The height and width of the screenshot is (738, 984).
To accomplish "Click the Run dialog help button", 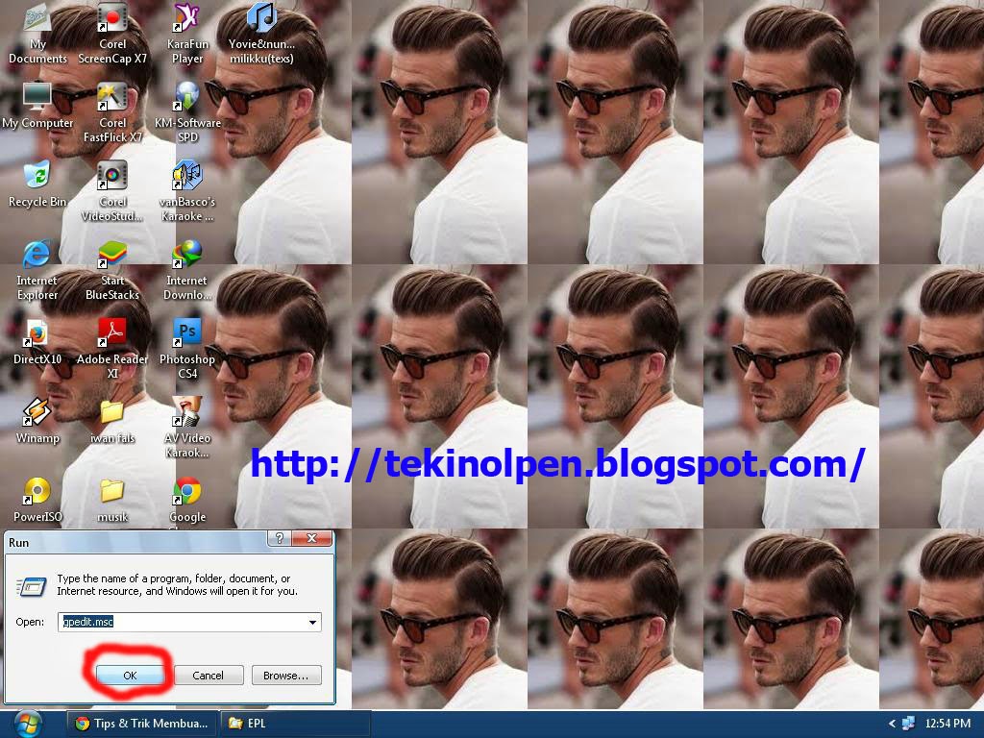I will (x=280, y=538).
